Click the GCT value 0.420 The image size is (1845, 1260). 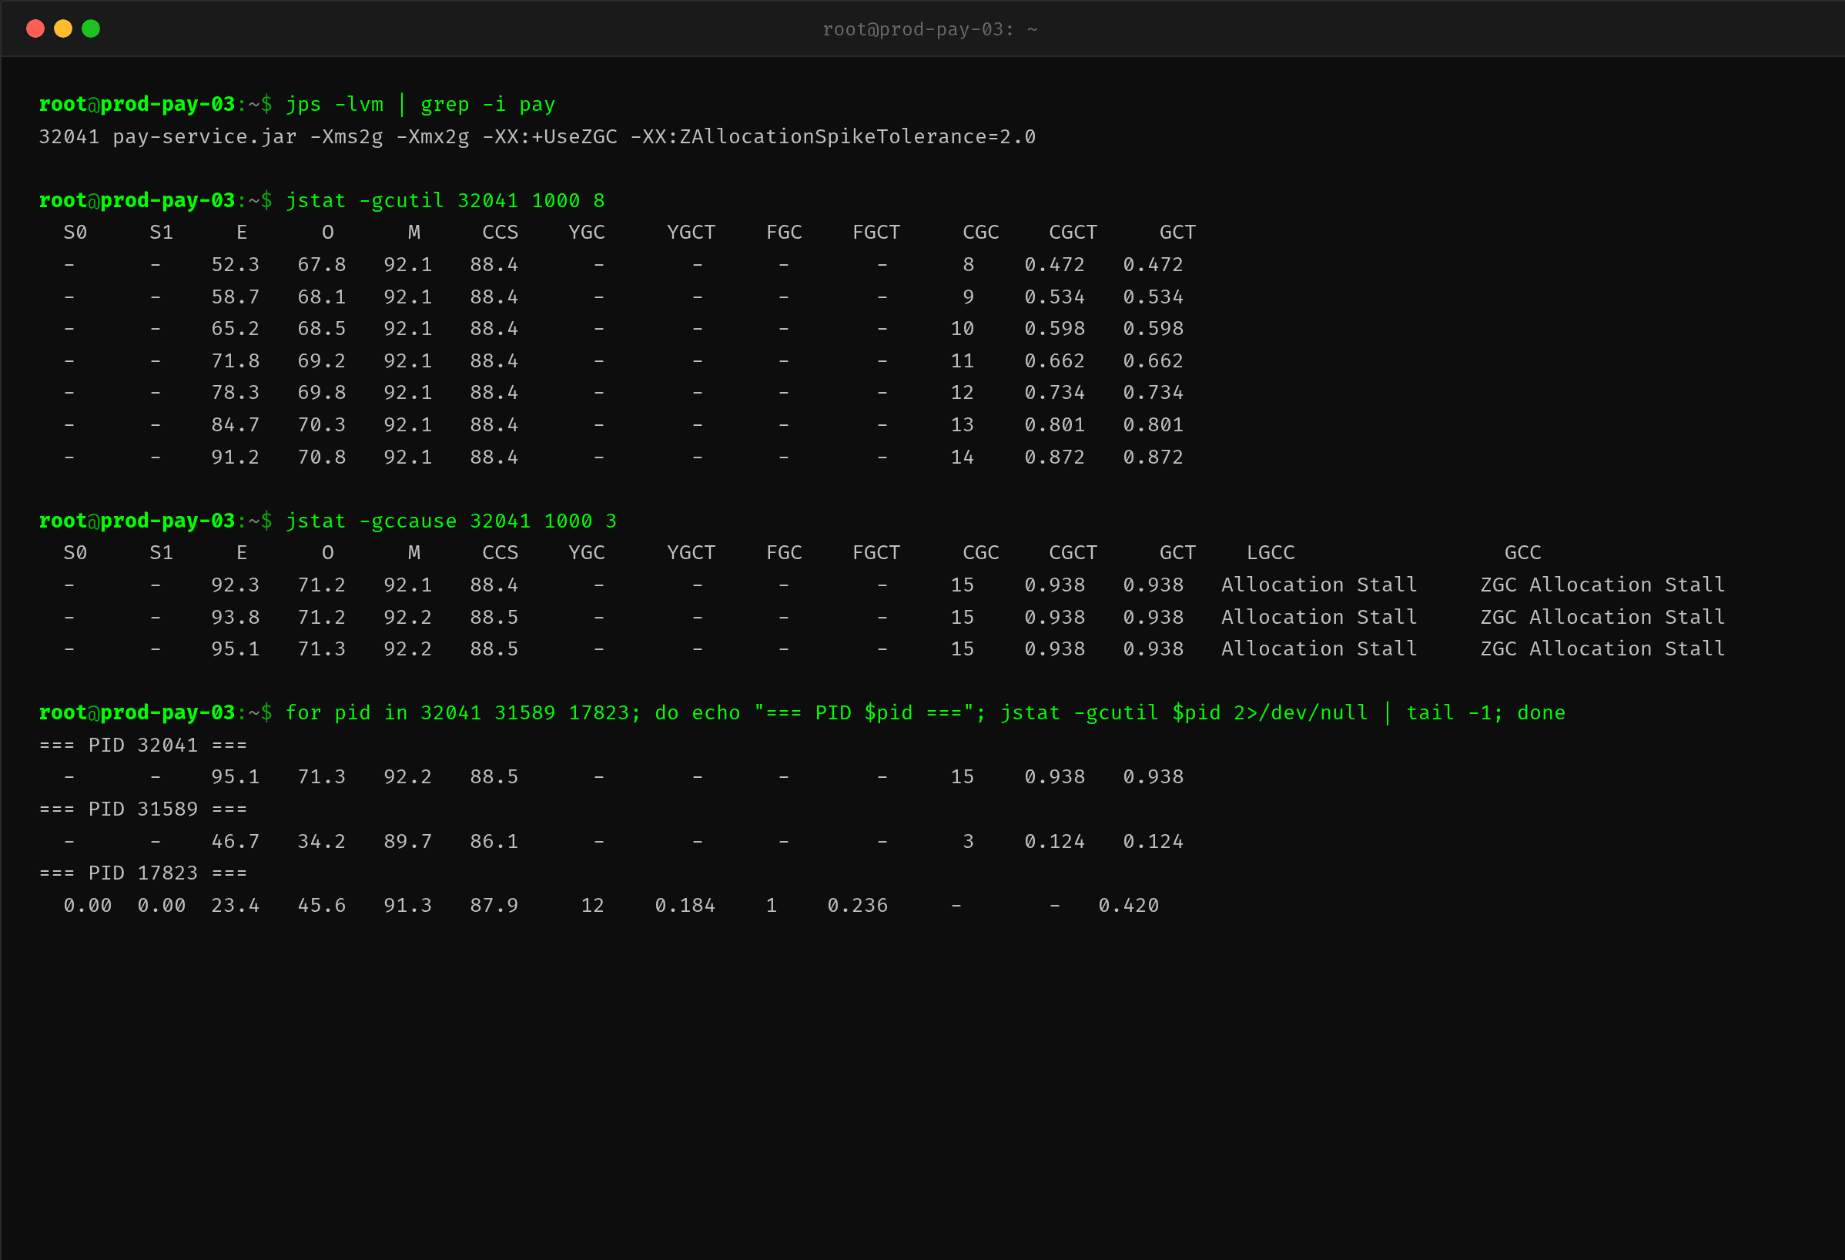click(1128, 906)
